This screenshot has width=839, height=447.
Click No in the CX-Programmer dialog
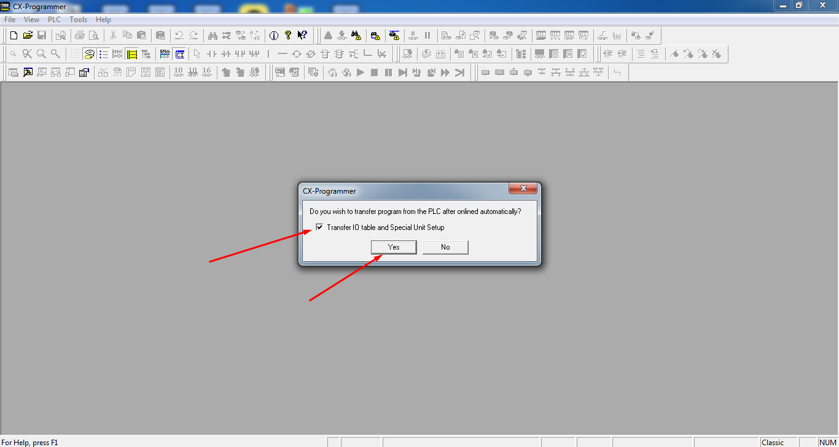(x=445, y=247)
